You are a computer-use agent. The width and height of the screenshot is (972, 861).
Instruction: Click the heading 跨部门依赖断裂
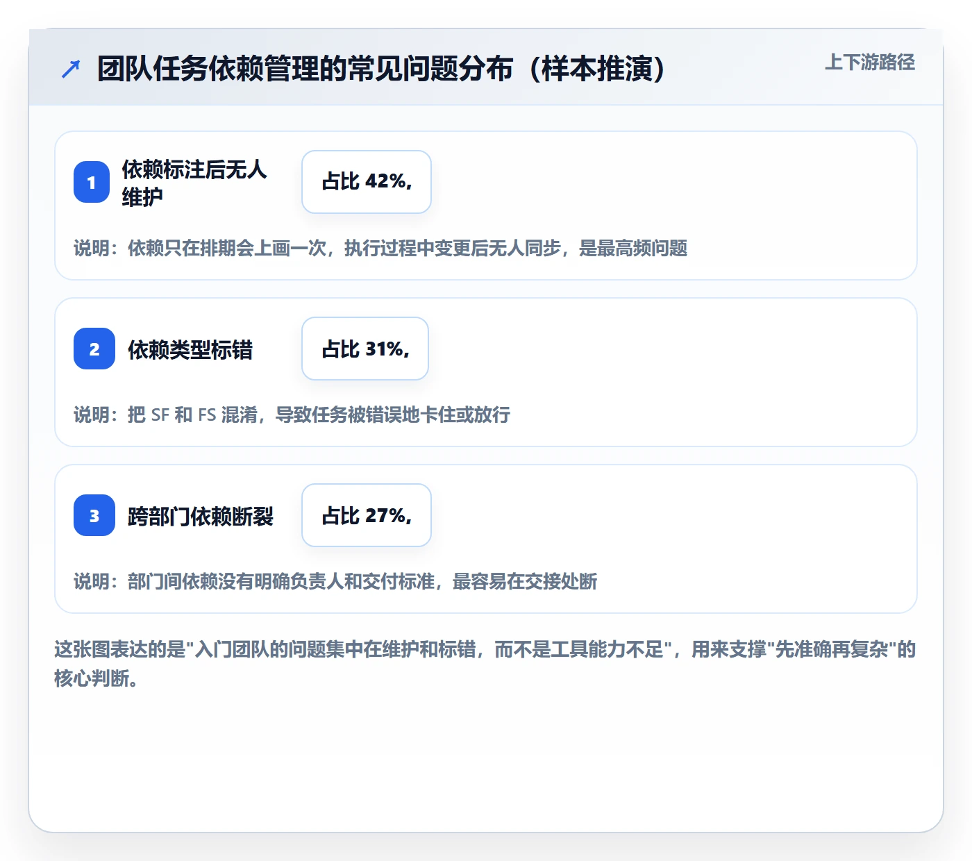click(201, 516)
